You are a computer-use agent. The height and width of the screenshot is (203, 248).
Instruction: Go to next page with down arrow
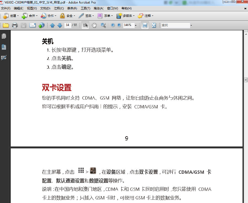[x=60, y=25]
